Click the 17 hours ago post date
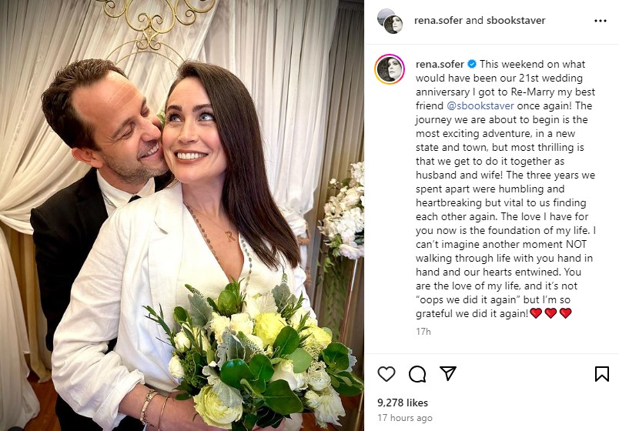Screen dimensions: 619x431 (x=405, y=418)
